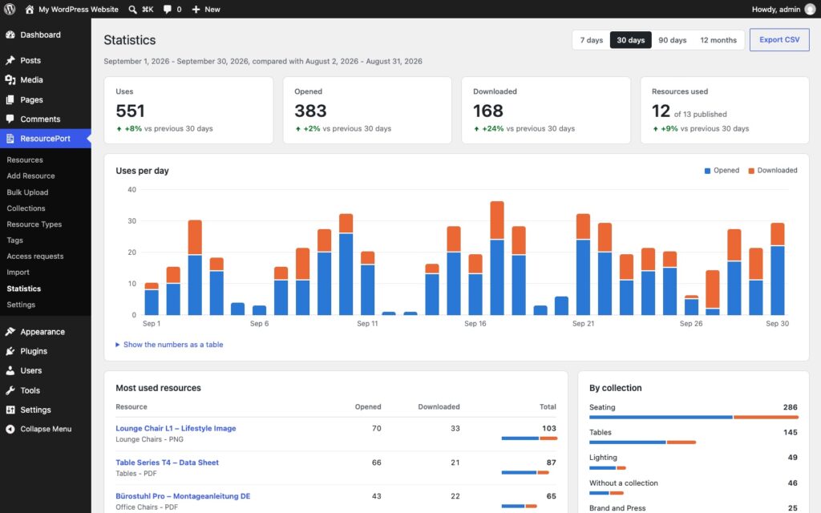The height and width of the screenshot is (513, 821).
Task: Click the Plugins plug icon
Action: 10,351
